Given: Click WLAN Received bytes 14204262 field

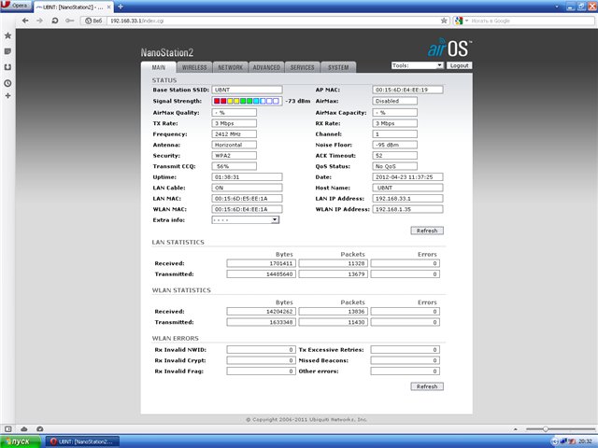Looking at the screenshot, I should (262, 311).
